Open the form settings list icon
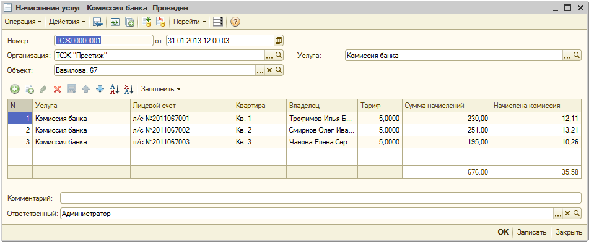 coord(218,22)
